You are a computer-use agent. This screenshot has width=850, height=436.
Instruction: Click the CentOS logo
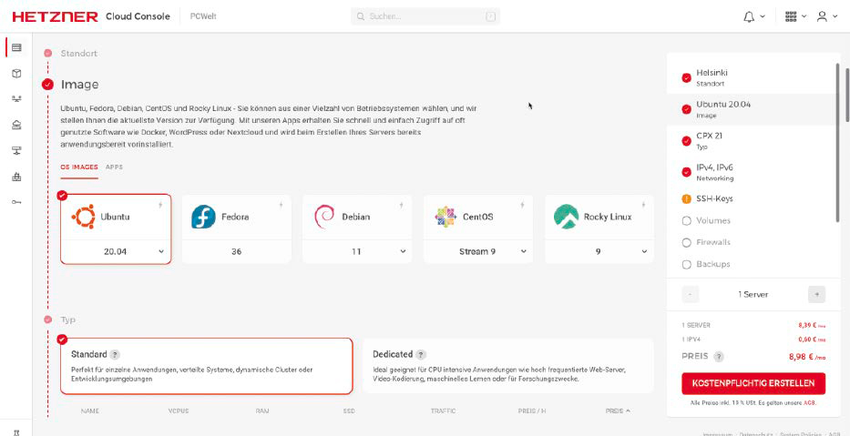tap(445, 217)
